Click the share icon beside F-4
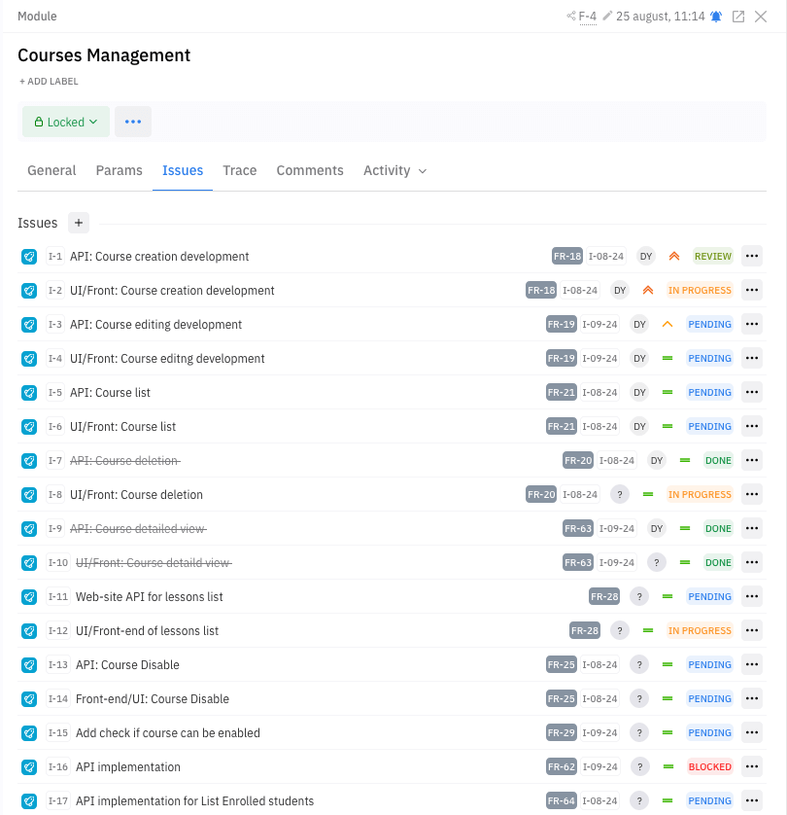This screenshot has width=787, height=815. [570, 16]
